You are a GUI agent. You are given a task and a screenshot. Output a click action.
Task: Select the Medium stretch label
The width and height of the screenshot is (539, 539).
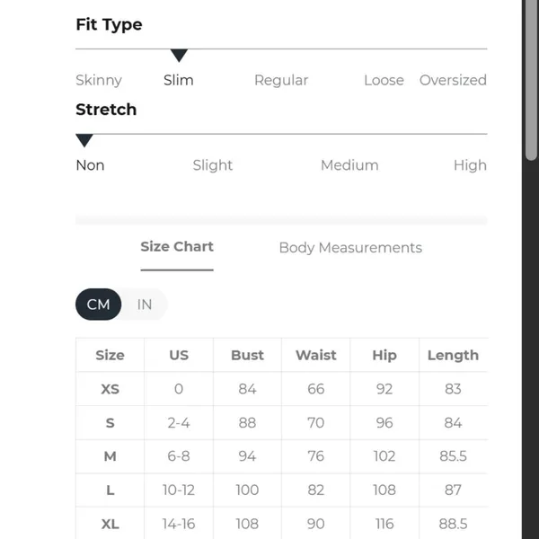coord(349,165)
